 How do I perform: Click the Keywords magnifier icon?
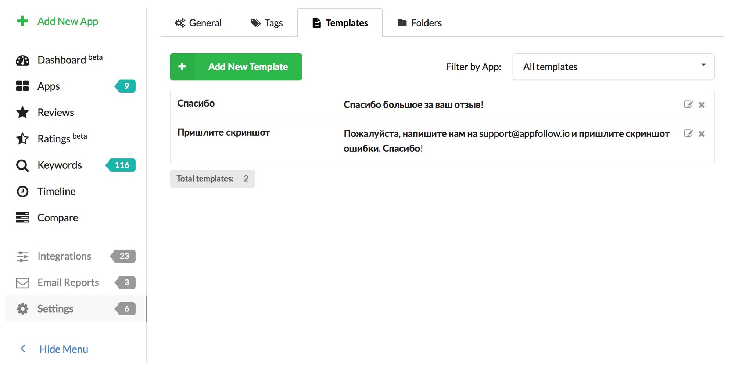point(22,165)
